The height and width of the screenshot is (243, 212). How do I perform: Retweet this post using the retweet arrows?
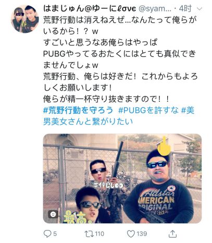point(89,234)
